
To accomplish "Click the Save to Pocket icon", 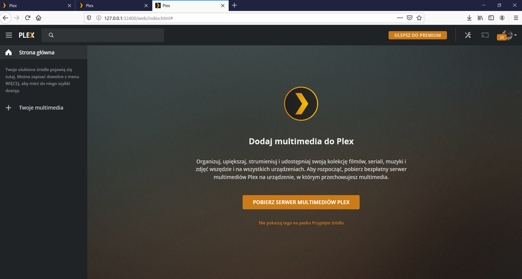I will (x=410, y=18).
